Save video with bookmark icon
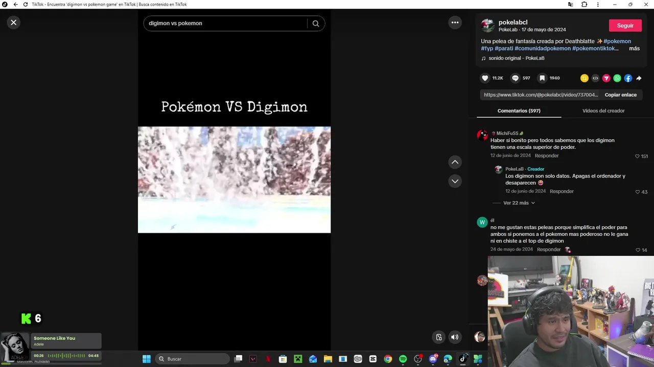 pyautogui.click(x=542, y=78)
